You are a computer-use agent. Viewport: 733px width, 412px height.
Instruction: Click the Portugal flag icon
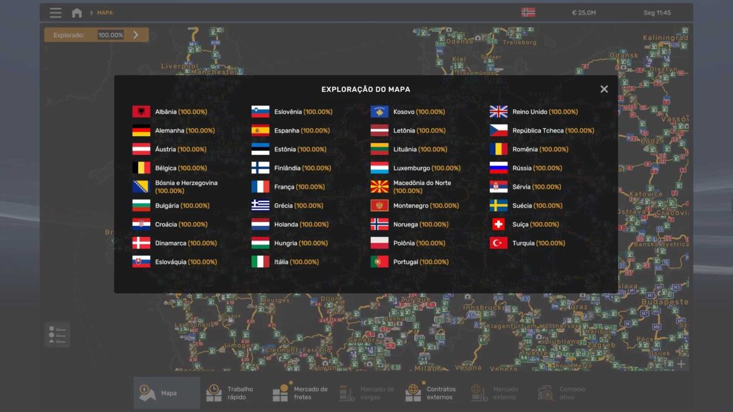(x=379, y=262)
